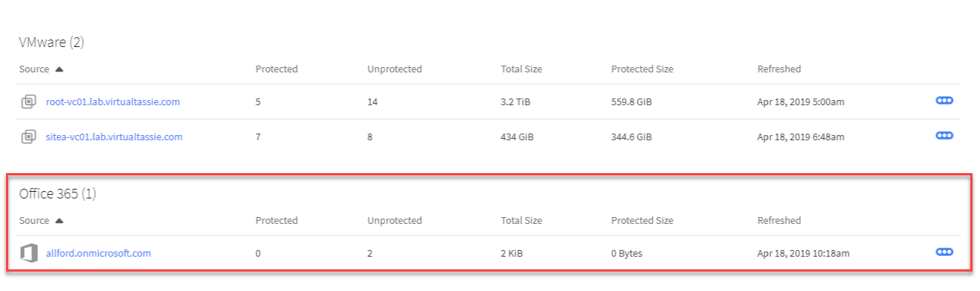Image resolution: width=980 pixels, height=291 pixels.
Task: Sort Office 365 sources by Refreshed column
Action: click(x=779, y=221)
